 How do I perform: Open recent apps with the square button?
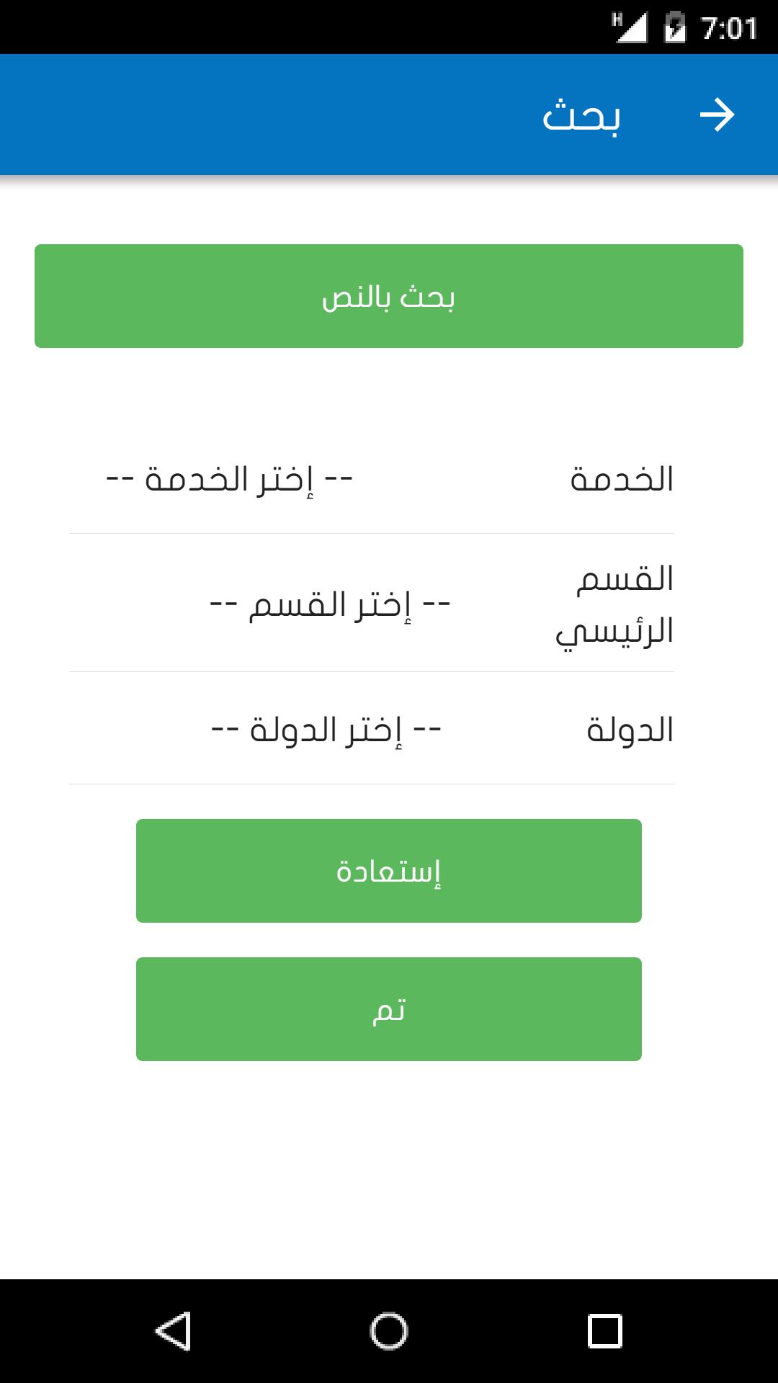[x=604, y=1330]
